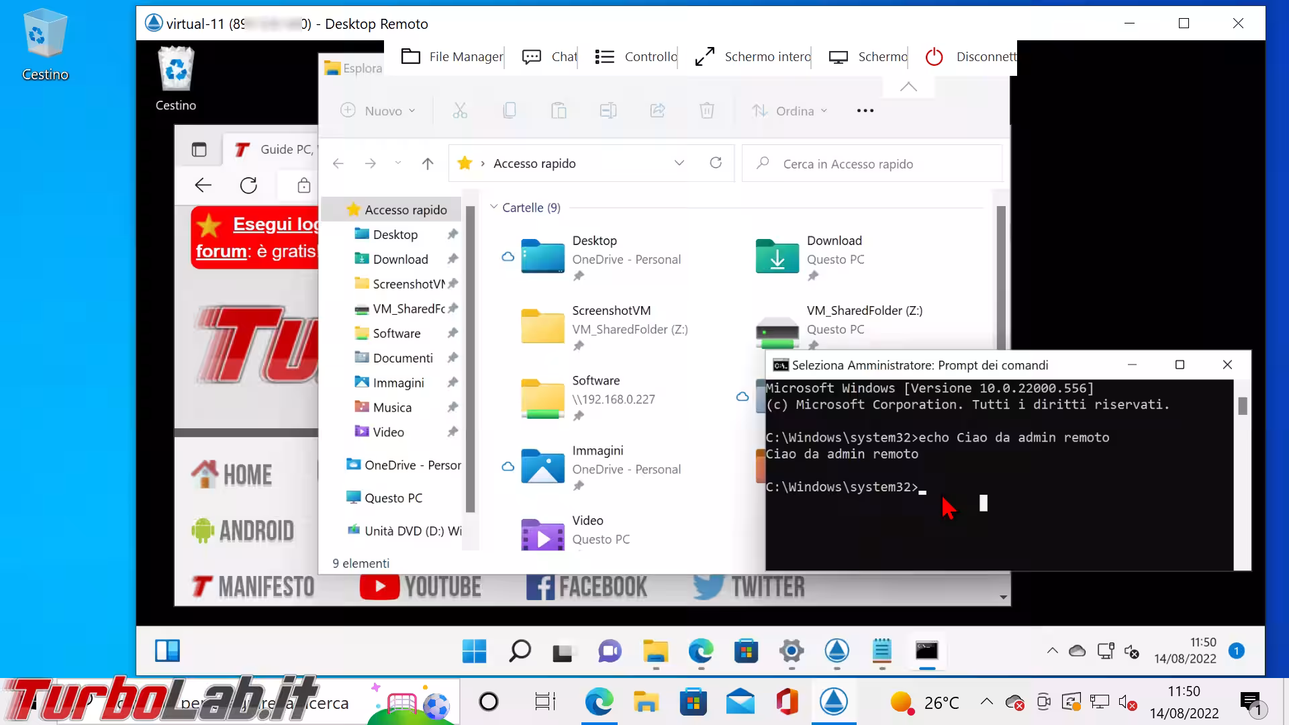Open the Schermo menu item
The image size is (1289, 725).
[869, 57]
